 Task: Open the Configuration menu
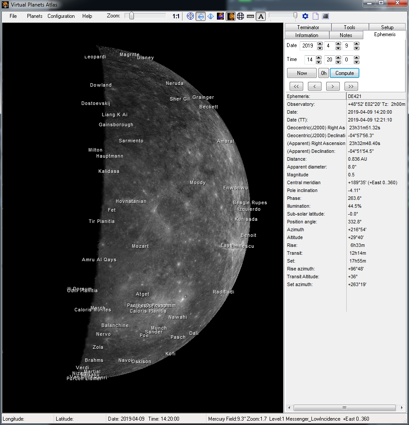61,16
